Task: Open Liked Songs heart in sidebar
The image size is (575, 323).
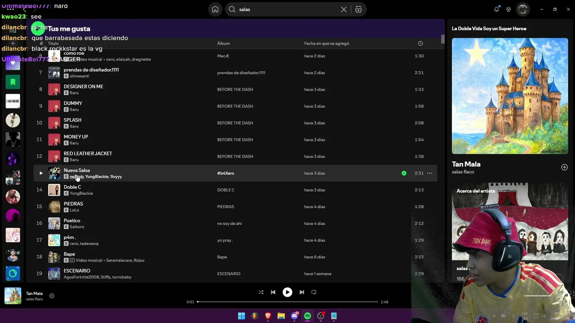Action: [13, 63]
